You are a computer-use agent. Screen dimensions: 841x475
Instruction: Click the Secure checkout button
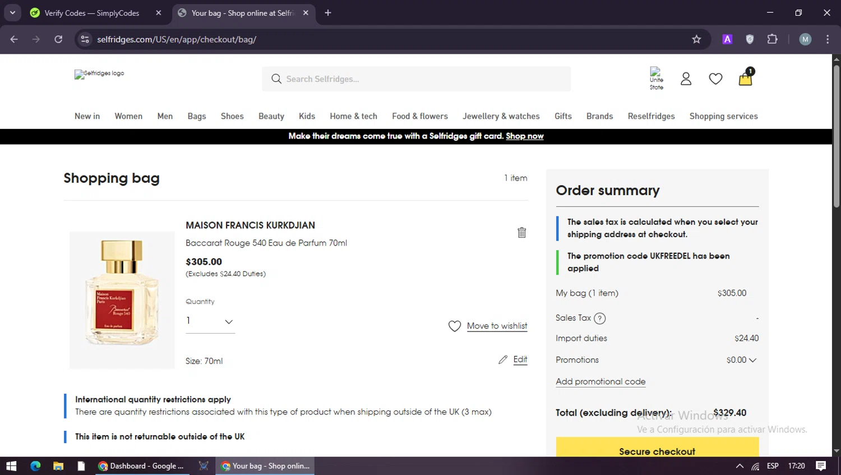pos(657,448)
